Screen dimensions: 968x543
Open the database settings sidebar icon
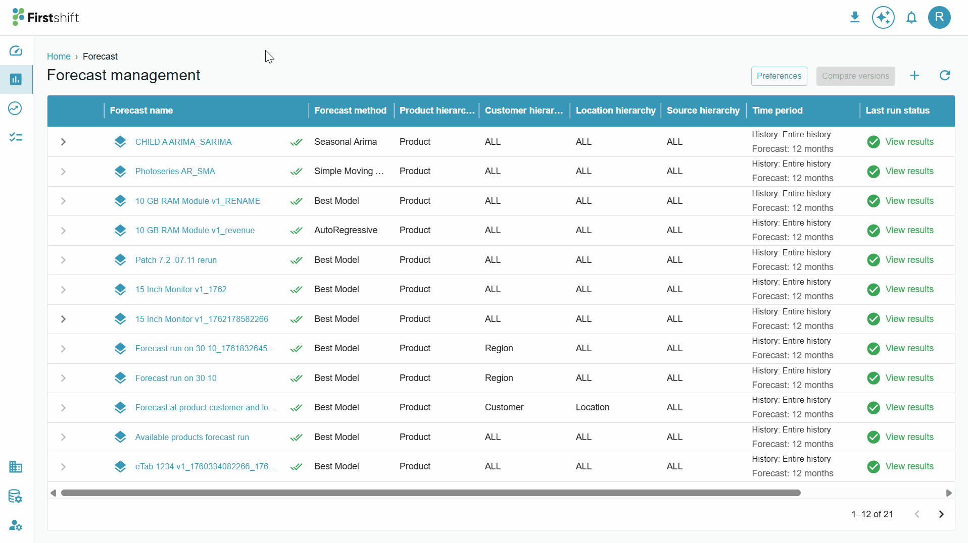[16, 496]
